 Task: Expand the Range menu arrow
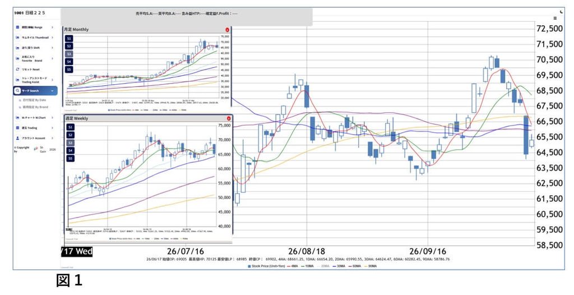[52, 27]
